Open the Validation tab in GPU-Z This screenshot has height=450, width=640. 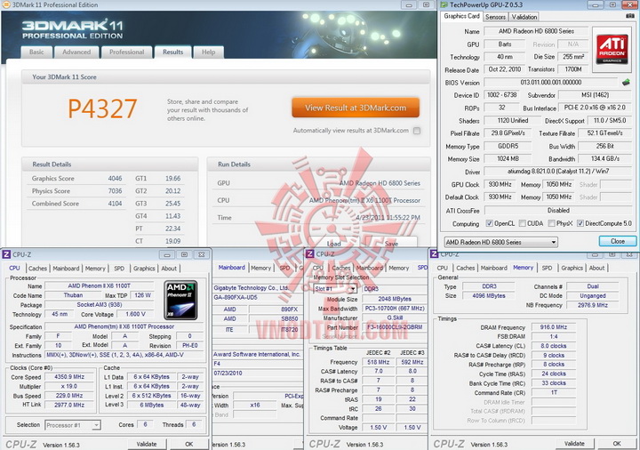tap(524, 17)
